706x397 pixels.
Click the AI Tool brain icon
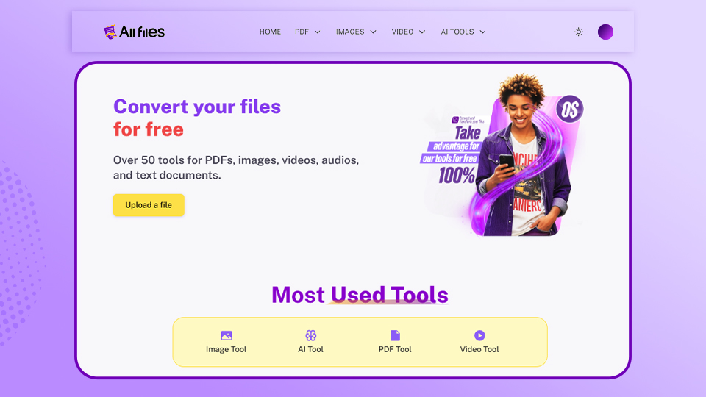pyautogui.click(x=310, y=335)
